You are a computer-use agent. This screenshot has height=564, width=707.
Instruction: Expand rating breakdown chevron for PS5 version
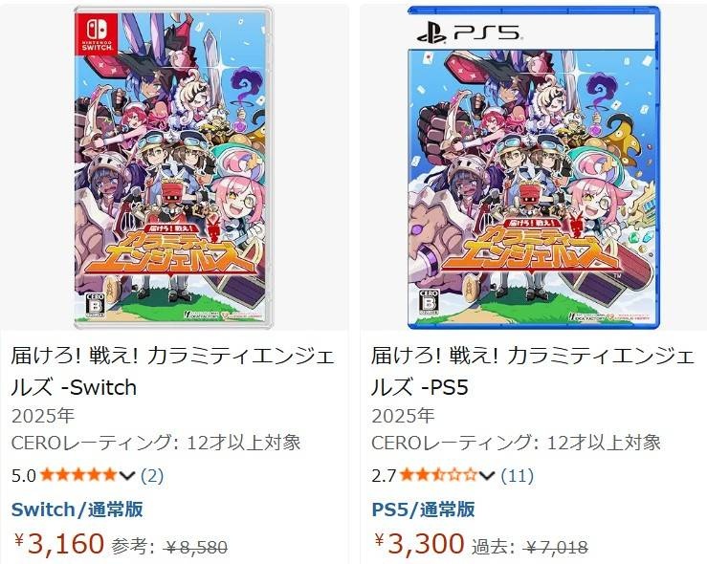[488, 475]
